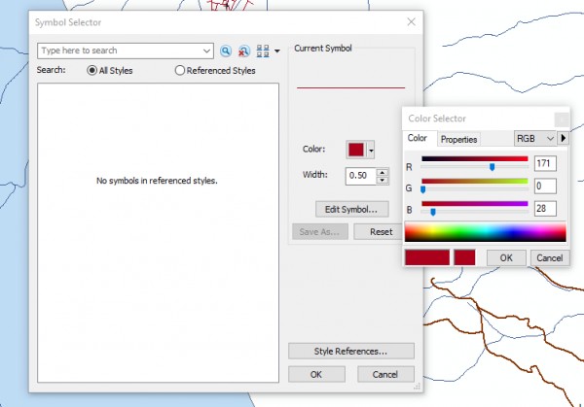The width and height of the screenshot is (584, 407).
Task: Open Style References... dialog
Action: [350, 352]
